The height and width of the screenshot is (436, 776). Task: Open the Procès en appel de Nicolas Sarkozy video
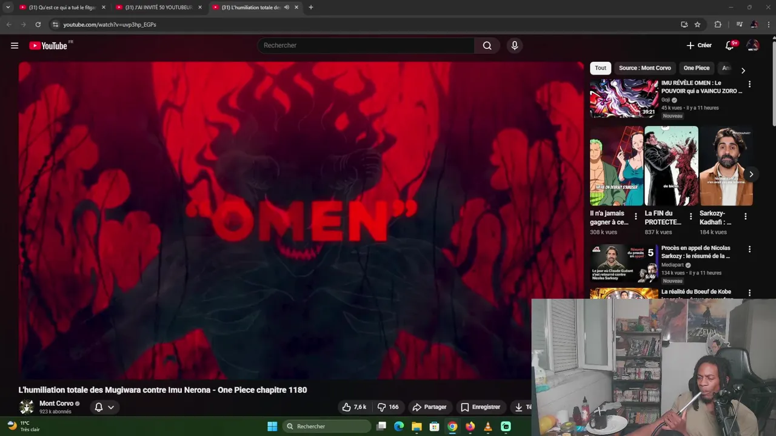(x=696, y=252)
